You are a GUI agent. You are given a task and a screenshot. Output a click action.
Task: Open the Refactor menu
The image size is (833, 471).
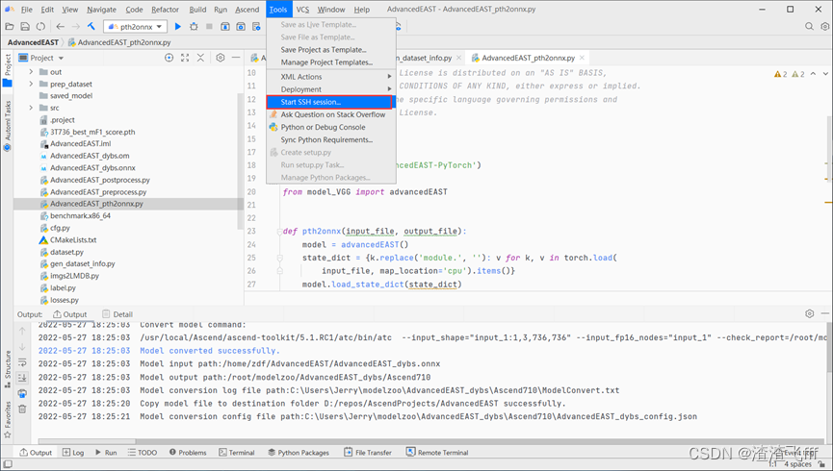pos(166,10)
